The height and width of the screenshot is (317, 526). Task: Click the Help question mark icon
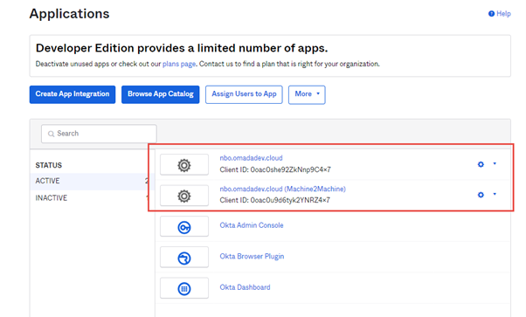(491, 14)
